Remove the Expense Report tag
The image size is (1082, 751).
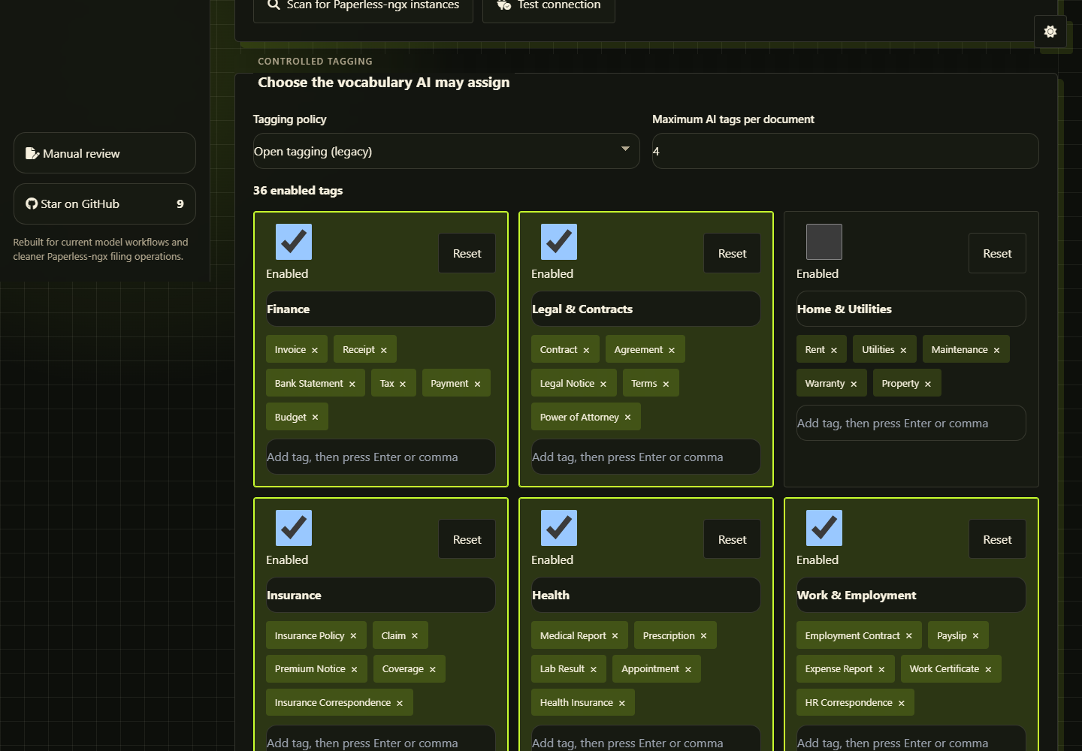pos(882,670)
